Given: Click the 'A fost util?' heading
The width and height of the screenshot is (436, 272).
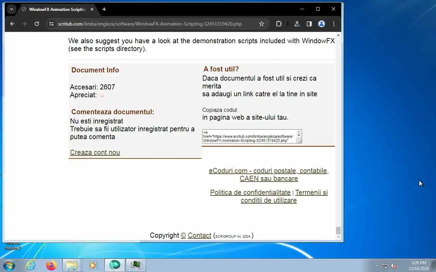Looking at the screenshot, I should (221, 69).
